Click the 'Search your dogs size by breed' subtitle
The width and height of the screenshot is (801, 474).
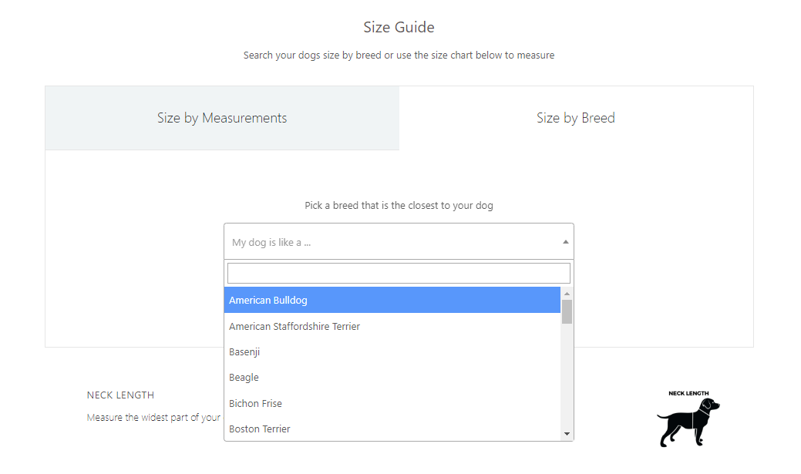399,55
